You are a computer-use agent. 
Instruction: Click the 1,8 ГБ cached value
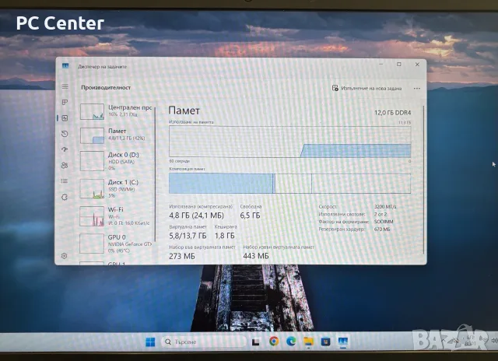[x=225, y=236]
